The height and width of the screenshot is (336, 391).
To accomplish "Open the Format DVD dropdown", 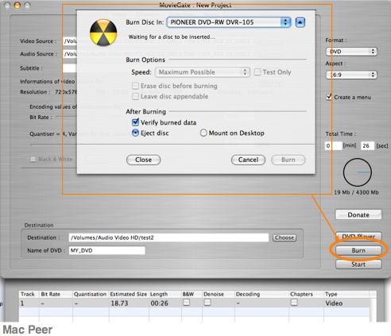I will (x=351, y=52).
